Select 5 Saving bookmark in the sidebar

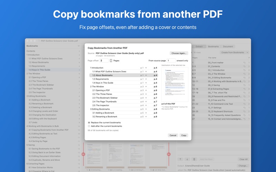(53, 145)
